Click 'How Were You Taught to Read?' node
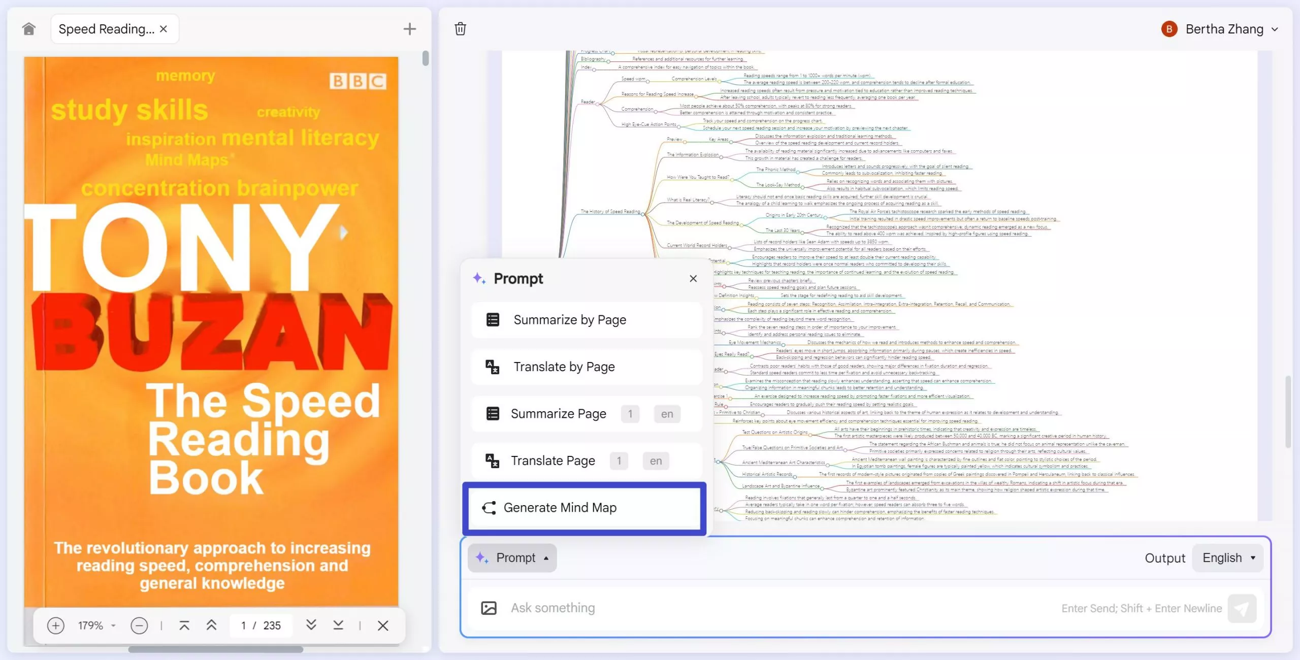The width and height of the screenshot is (1300, 660). point(698,178)
